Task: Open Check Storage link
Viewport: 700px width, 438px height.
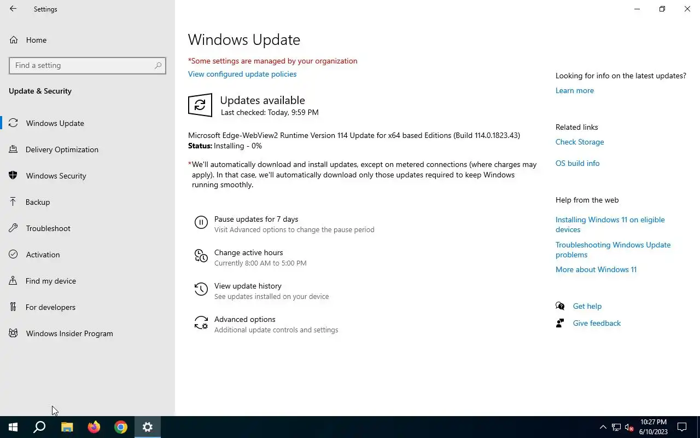Action: click(580, 142)
